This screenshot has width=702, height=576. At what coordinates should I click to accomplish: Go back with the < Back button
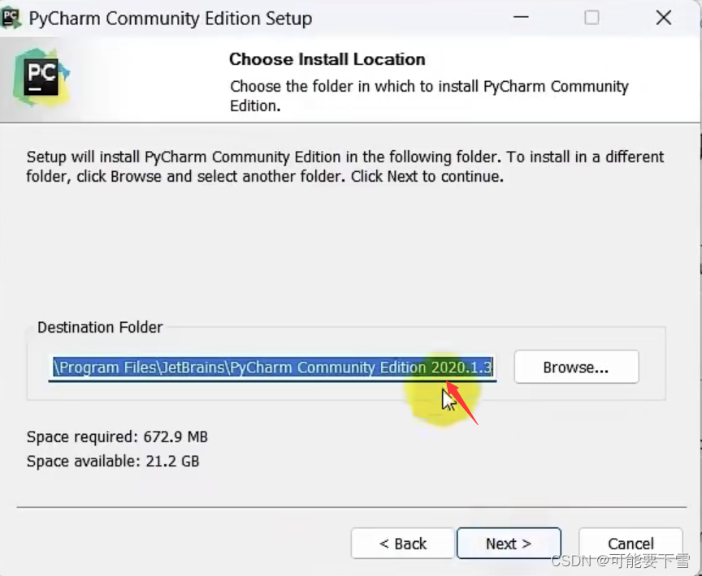click(402, 544)
